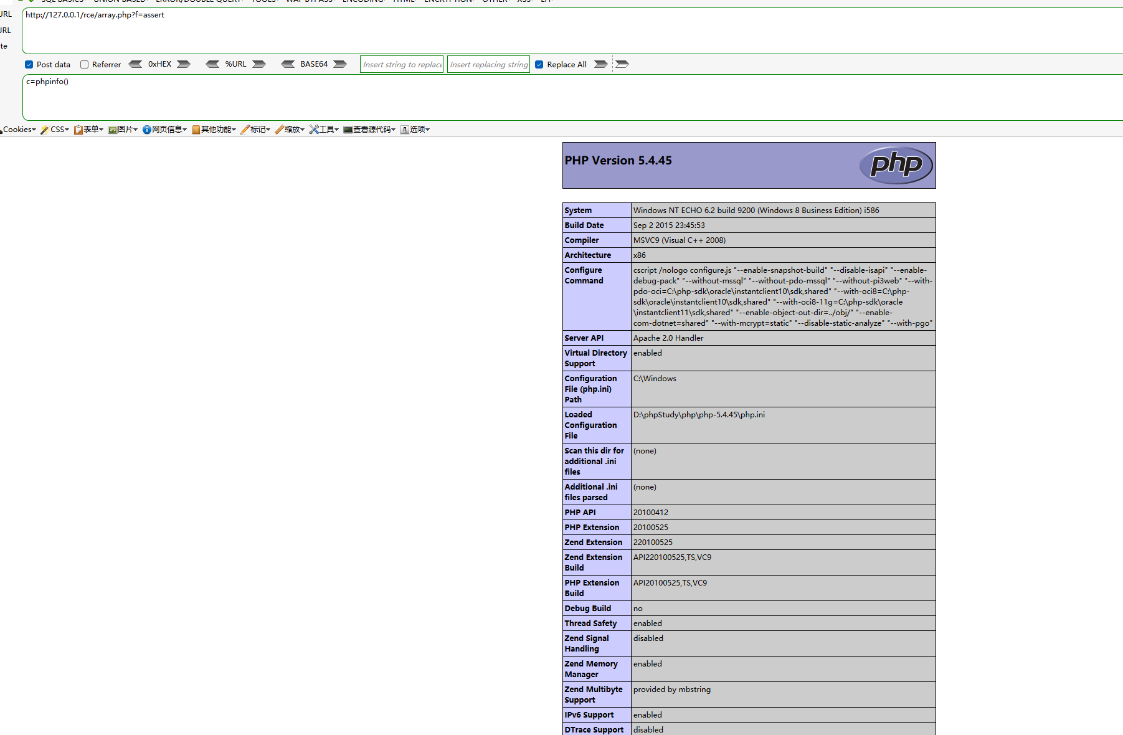Enable the Referrer checkbox
The height and width of the screenshot is (735, 1123).
coord(85,65)
